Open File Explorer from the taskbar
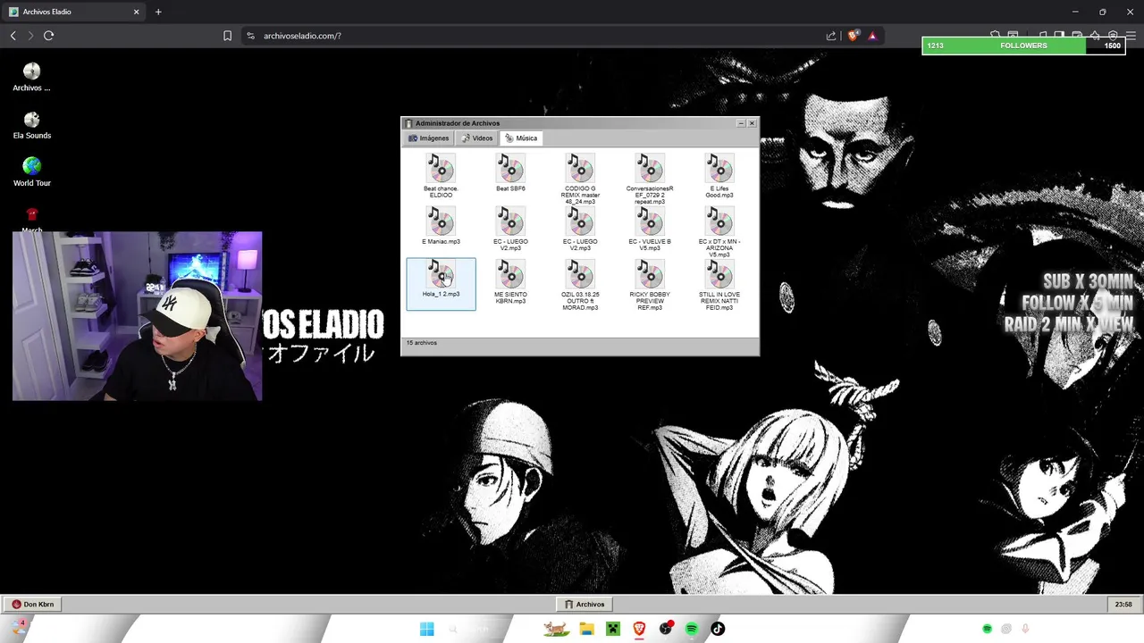 (x=586, y=629)
